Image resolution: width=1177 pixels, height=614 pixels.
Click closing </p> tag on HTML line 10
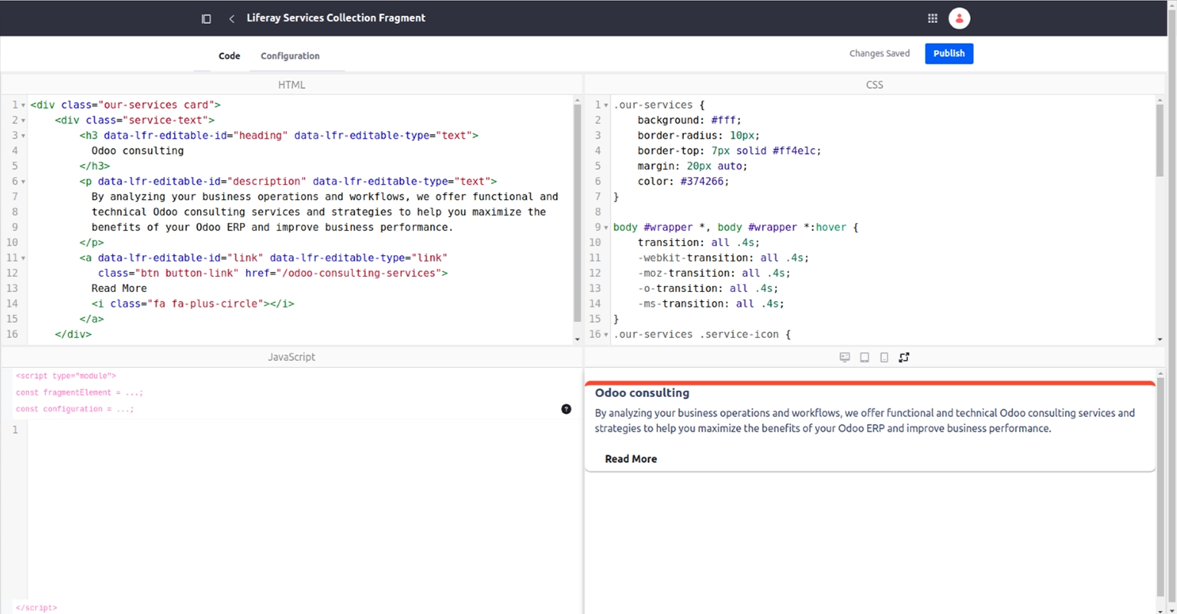click(x=92, y=243)
